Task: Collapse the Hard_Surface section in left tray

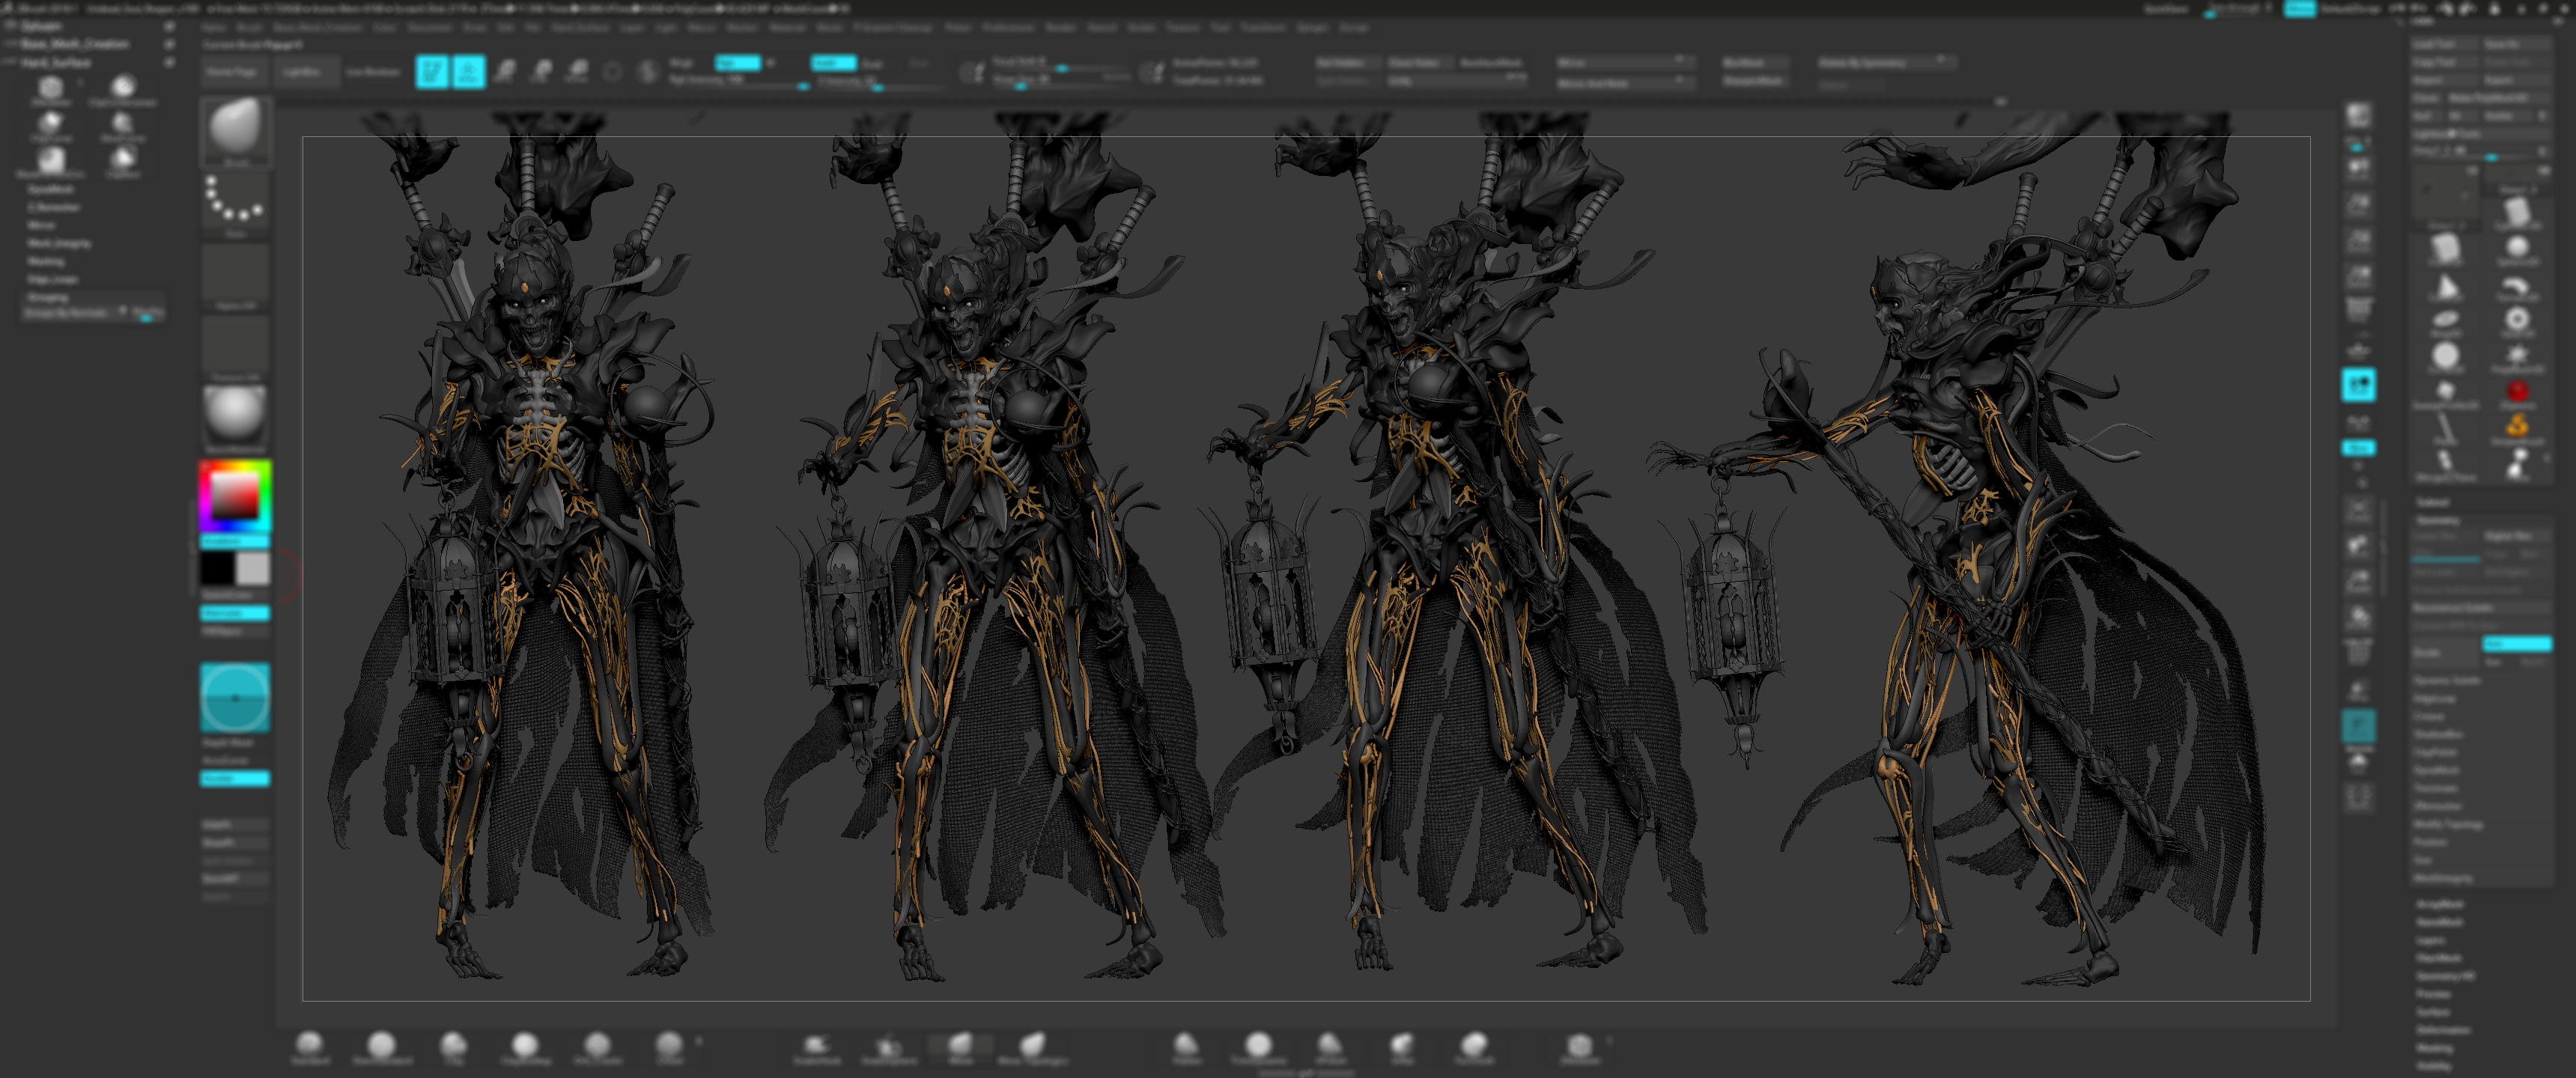Action: pos(56,62)
